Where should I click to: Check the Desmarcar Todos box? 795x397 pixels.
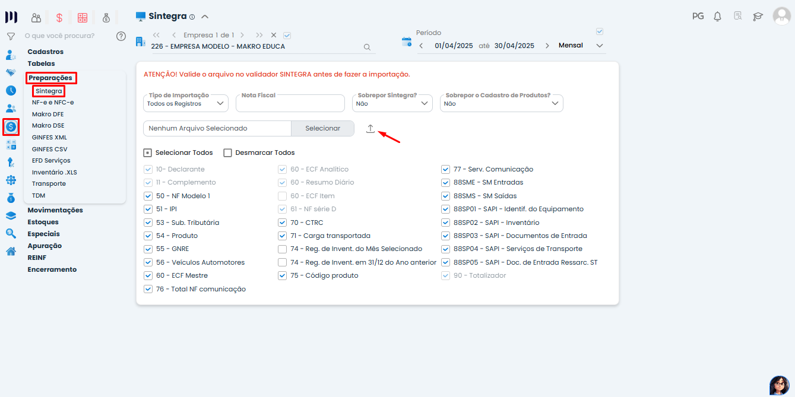[227, 153]
